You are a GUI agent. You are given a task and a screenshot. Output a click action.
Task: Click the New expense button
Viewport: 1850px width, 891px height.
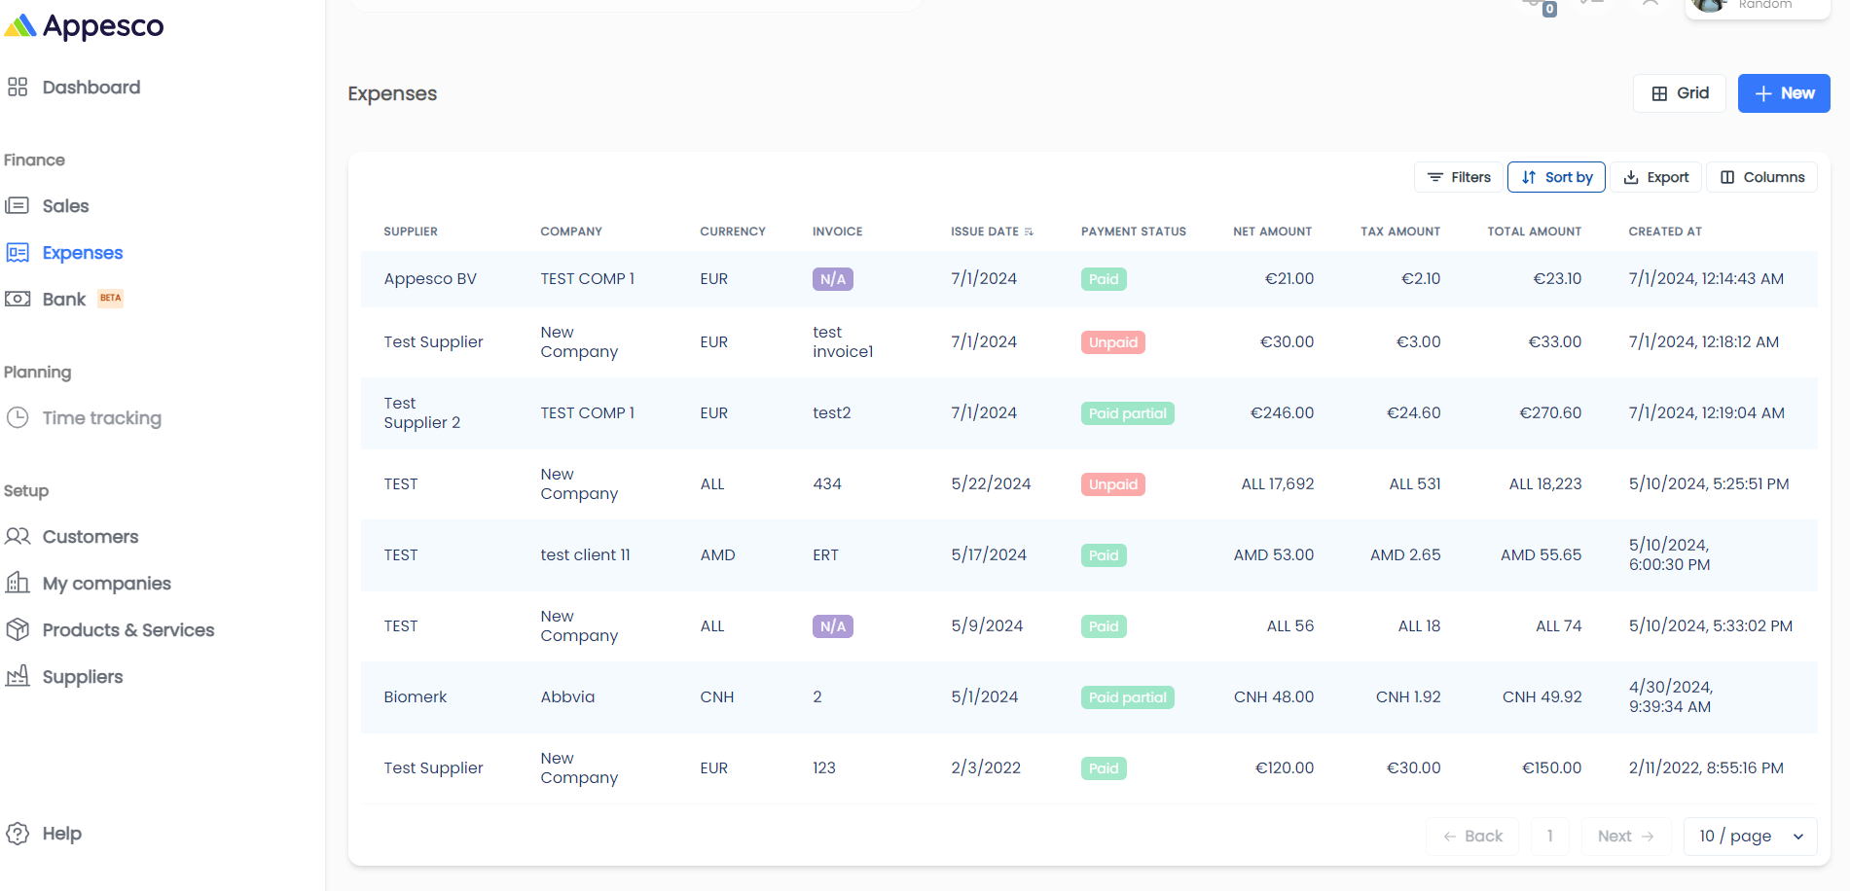click(1783, 92)
